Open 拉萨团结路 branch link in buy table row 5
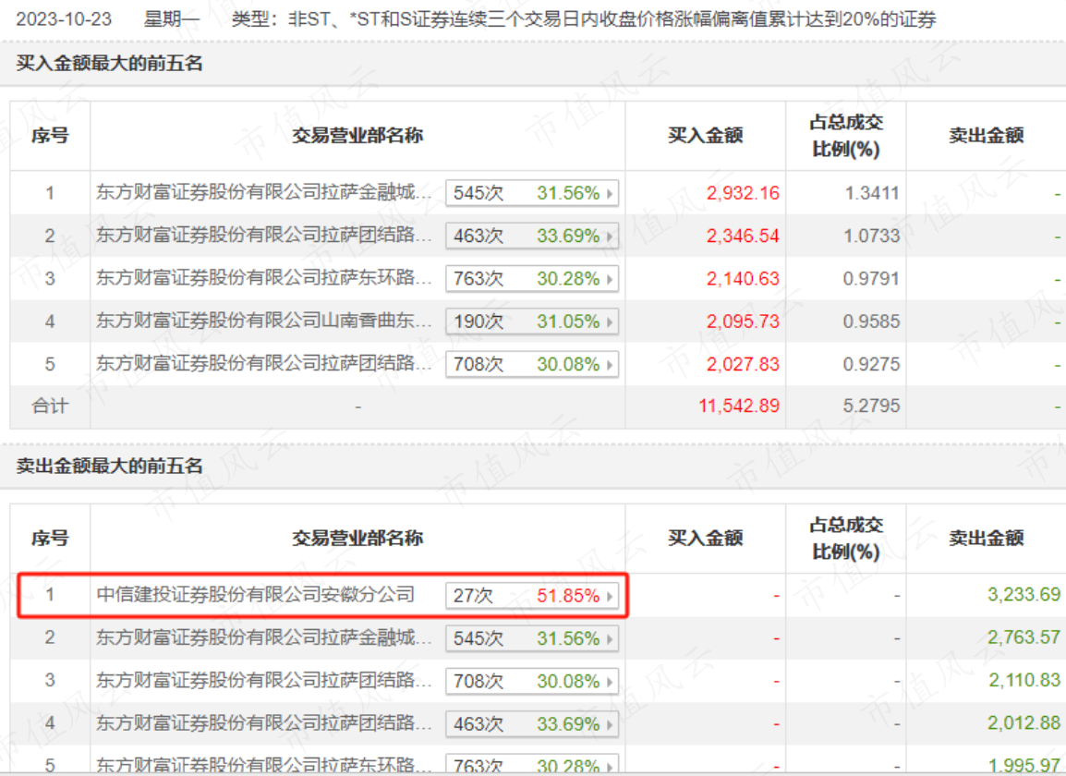Viewport: 1066px width, 776px height. (264, 364)
